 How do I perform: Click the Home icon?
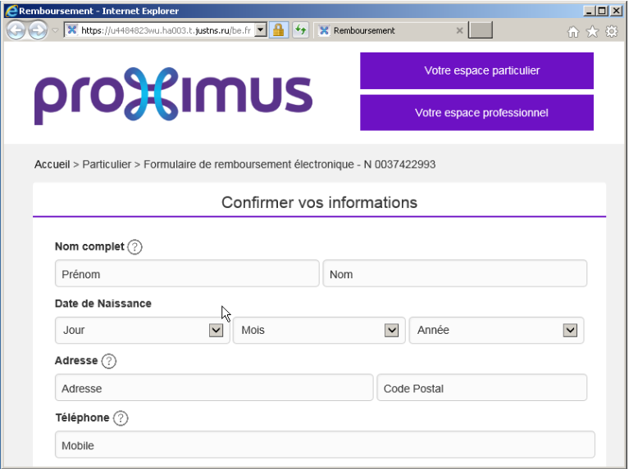click(x=573, y=31)
